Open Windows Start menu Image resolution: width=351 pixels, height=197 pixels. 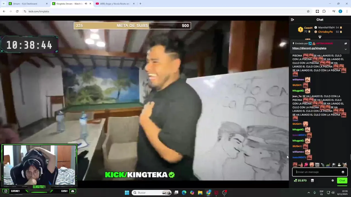(127, 193)
